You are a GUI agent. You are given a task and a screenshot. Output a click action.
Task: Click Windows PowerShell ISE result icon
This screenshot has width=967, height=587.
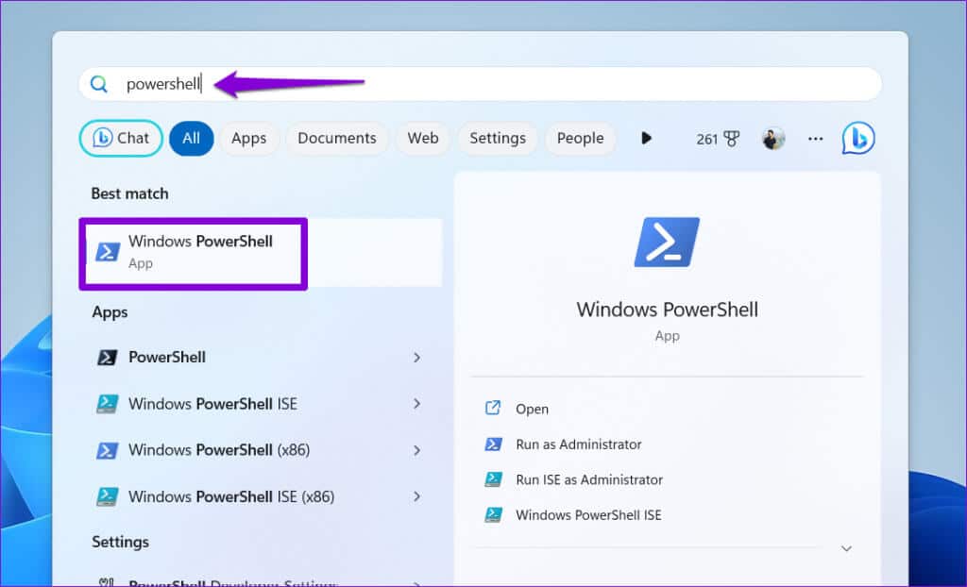coord(108,404)
